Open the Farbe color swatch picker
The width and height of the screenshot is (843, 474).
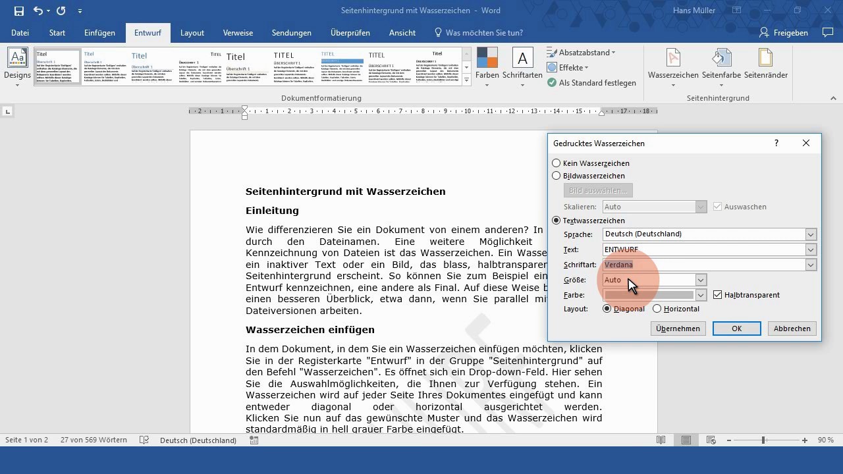tap(701, 295)
